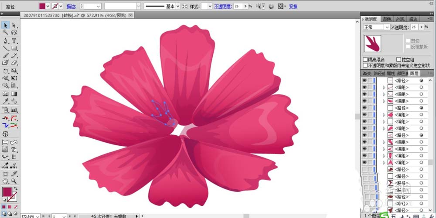
Task: Switch to the 外观 panel tab
Action: point(400,19)
